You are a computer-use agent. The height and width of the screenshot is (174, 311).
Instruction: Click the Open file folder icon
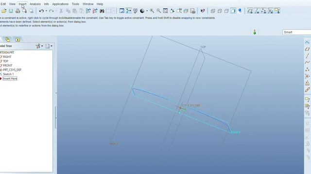[x=4, y=11]
